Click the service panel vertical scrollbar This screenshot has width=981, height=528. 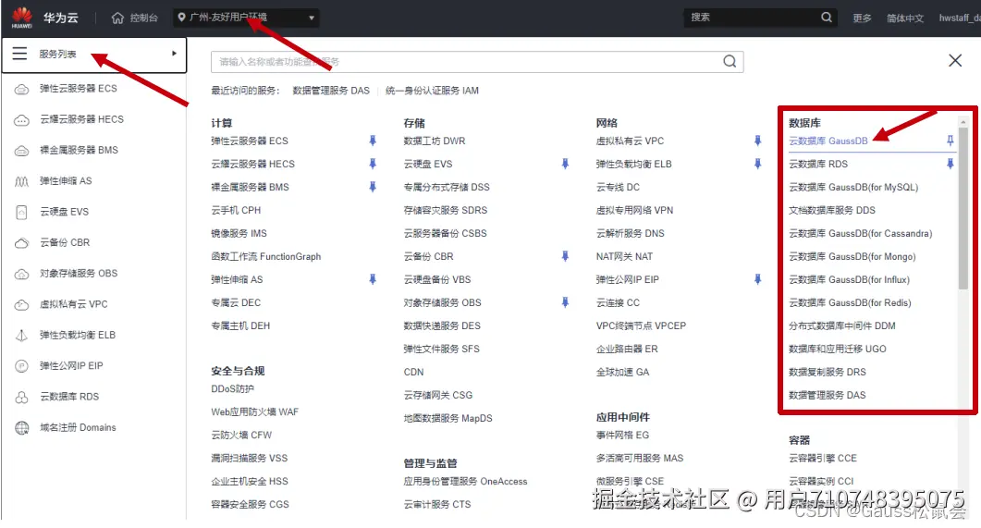pyautogui.click(x=963, y=208)
